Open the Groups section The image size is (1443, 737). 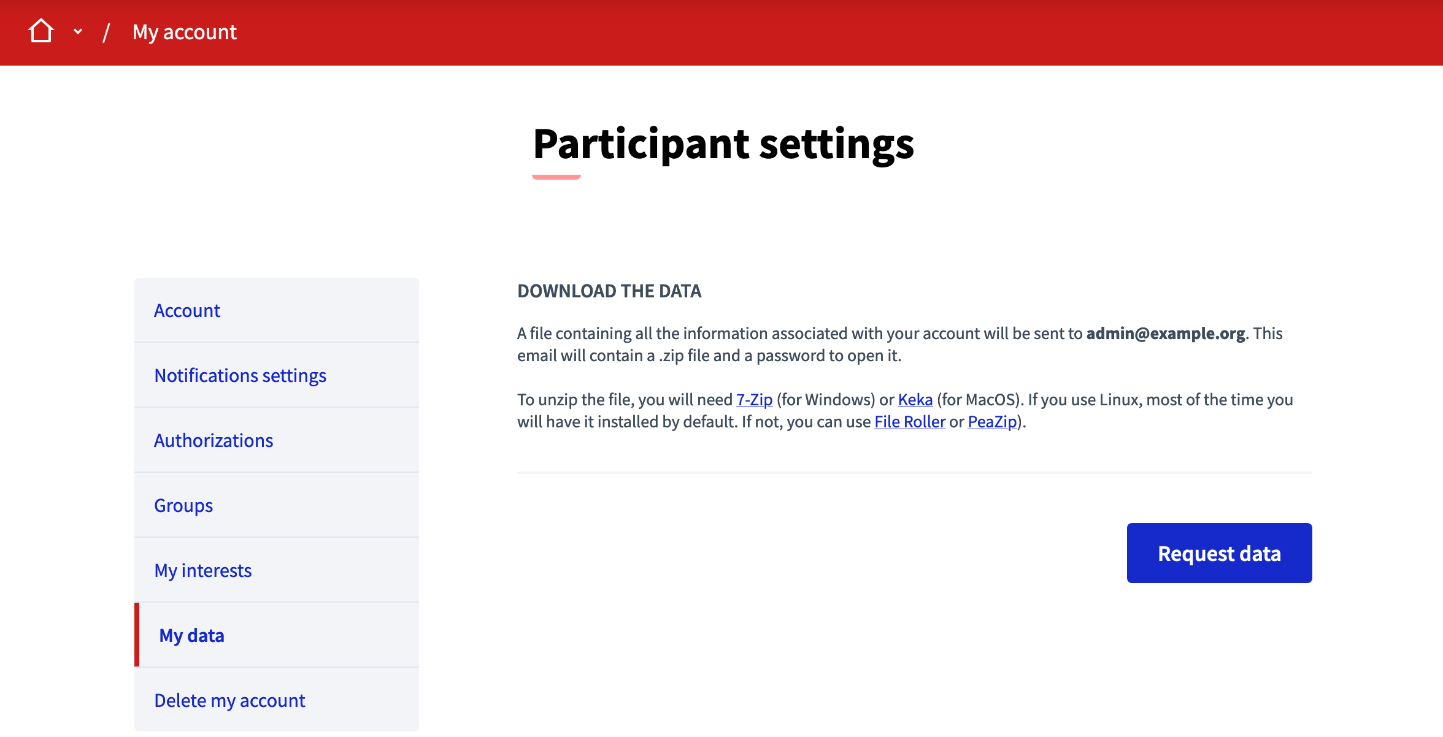click(183, 506)
